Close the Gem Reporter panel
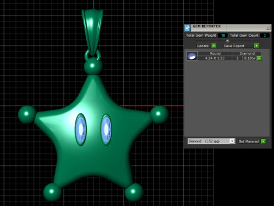274x206 pixels. click(x=268, y=27)
